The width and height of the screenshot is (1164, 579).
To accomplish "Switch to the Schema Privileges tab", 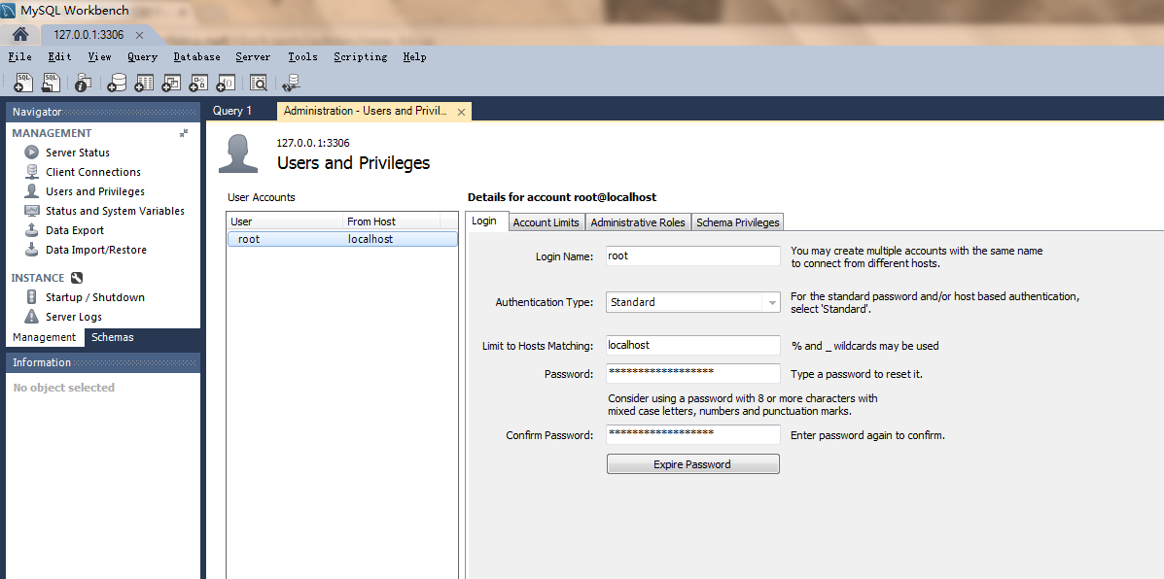I will point(738,222).
